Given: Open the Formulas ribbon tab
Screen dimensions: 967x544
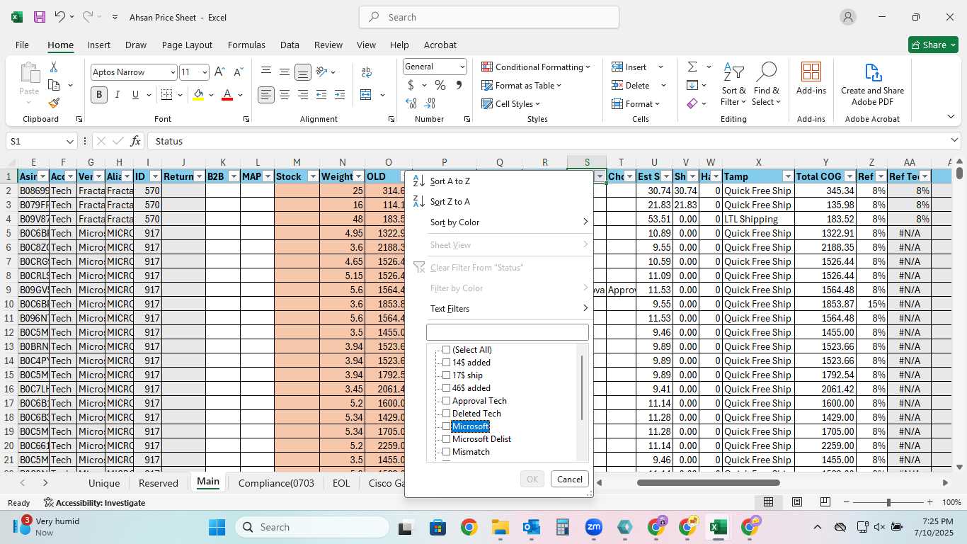Looking at the screenshot, I should point(246,45).
